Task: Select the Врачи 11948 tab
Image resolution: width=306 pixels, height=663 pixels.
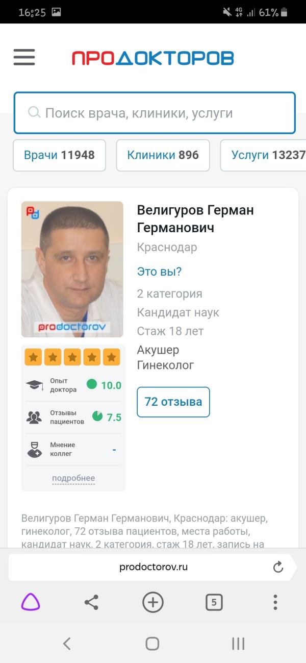Action: coord(59,155)
